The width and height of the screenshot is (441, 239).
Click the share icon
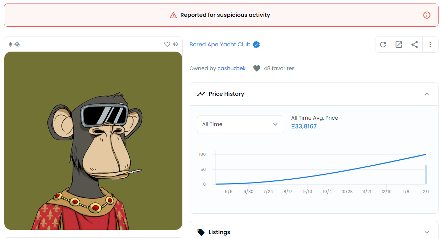tap(415, 45)
